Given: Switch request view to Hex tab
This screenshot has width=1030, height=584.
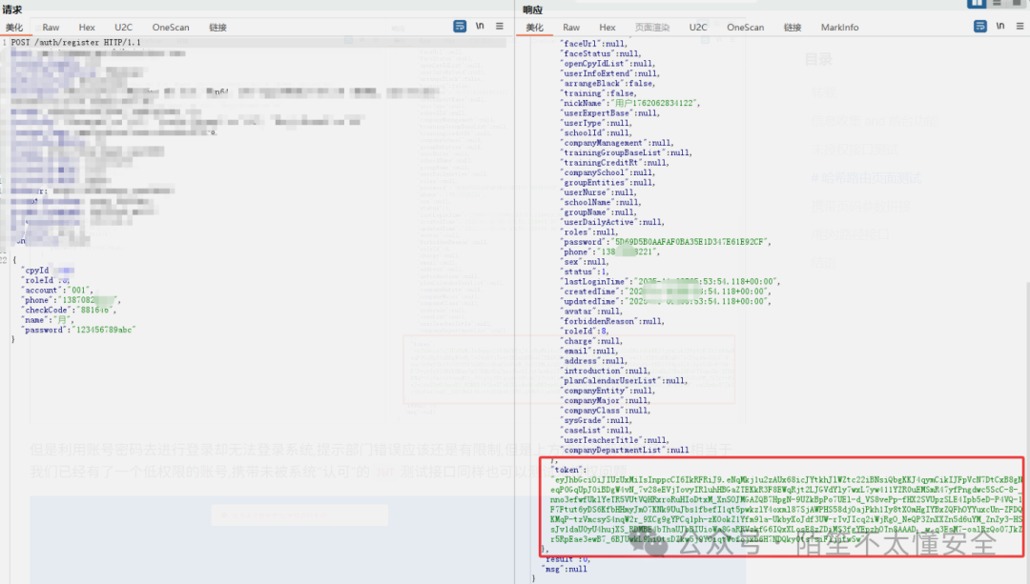Looking at the screenshot, I should point(87,28).
